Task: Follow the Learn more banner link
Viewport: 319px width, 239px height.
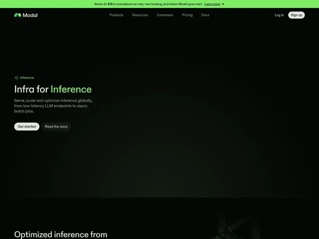Action: [x=212, y=4]
